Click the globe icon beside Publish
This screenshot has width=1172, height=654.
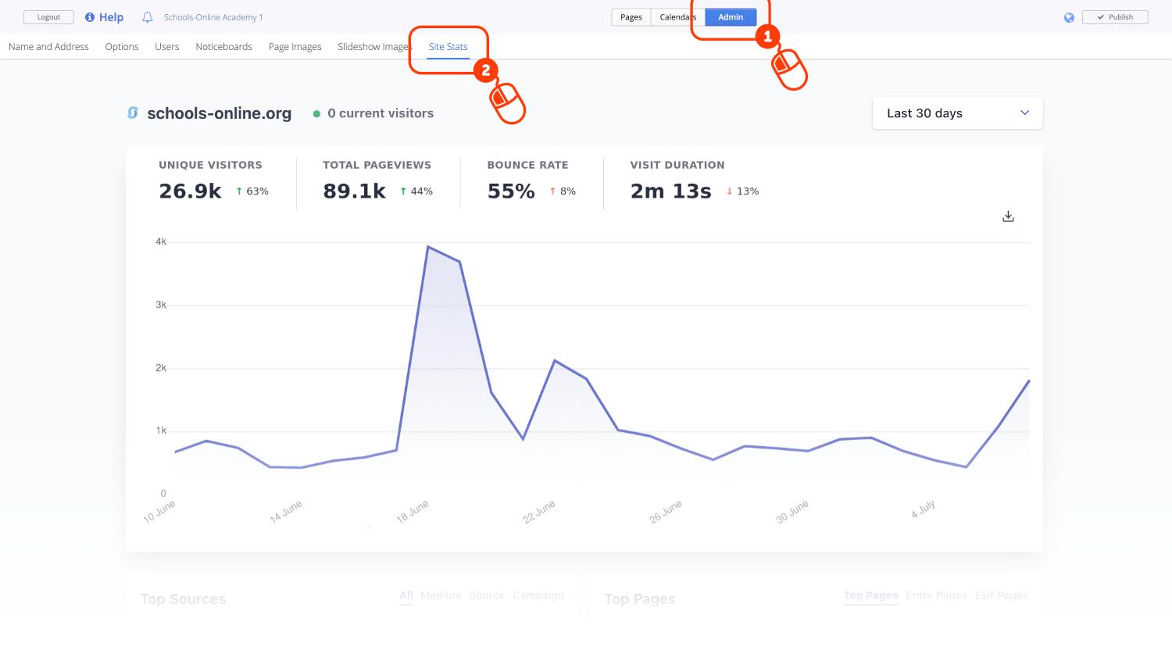1069,17
